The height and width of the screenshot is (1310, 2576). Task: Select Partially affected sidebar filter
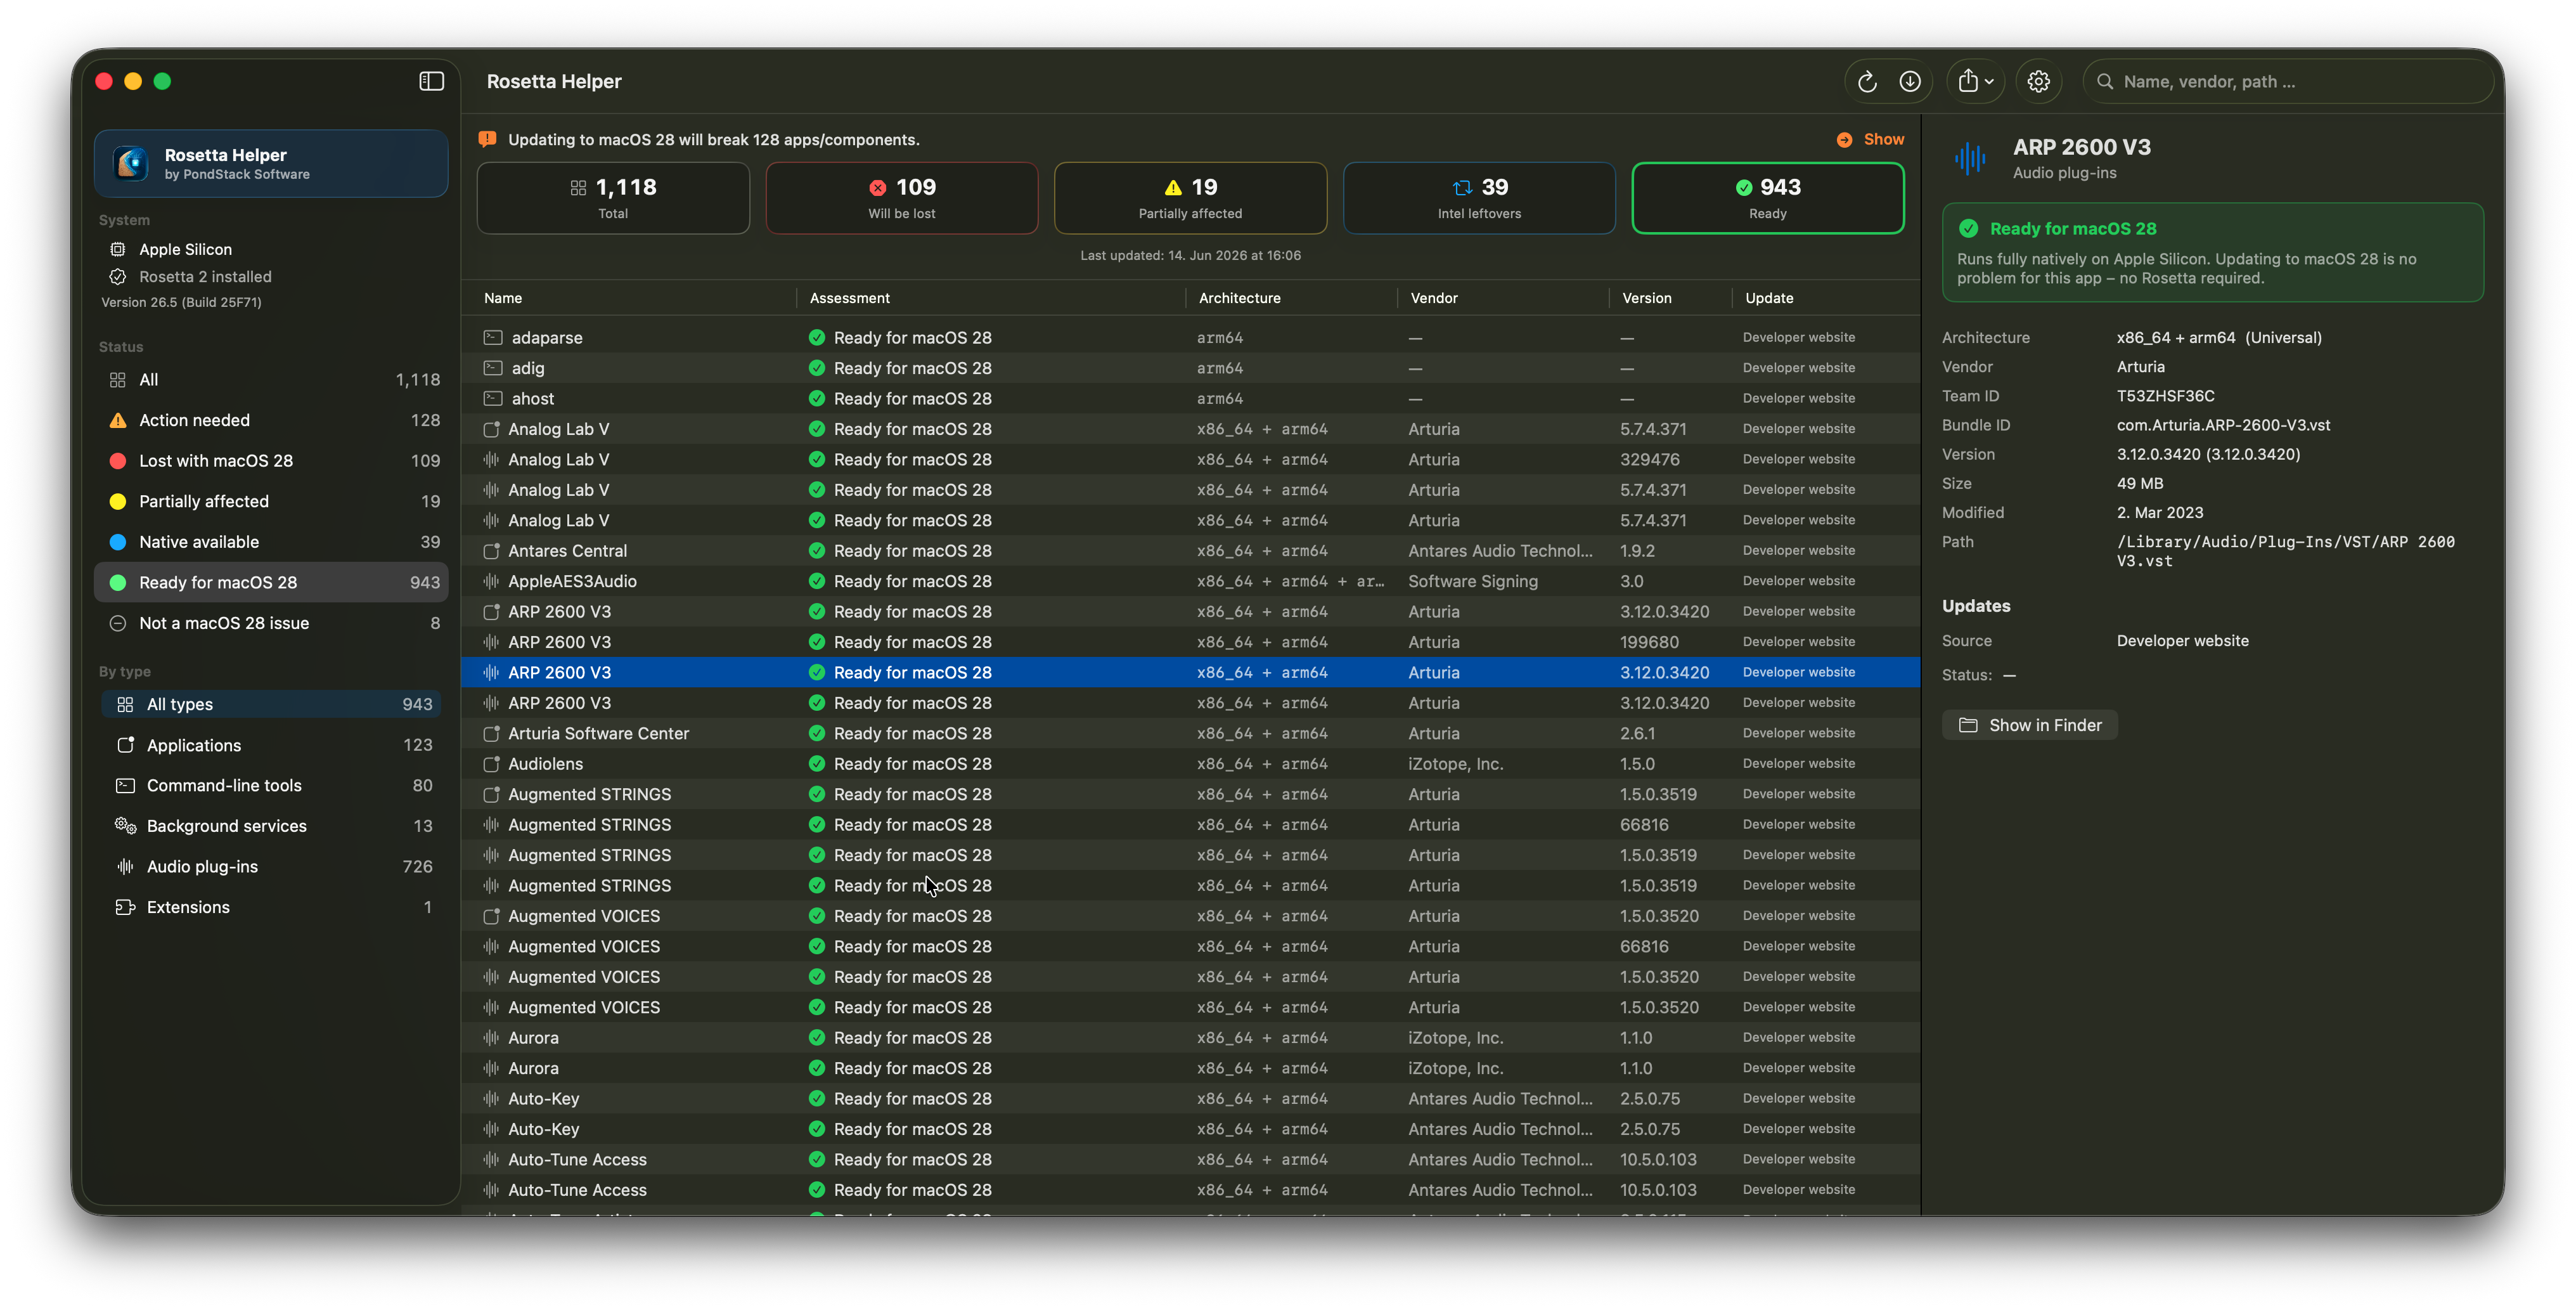click(271, 501)
